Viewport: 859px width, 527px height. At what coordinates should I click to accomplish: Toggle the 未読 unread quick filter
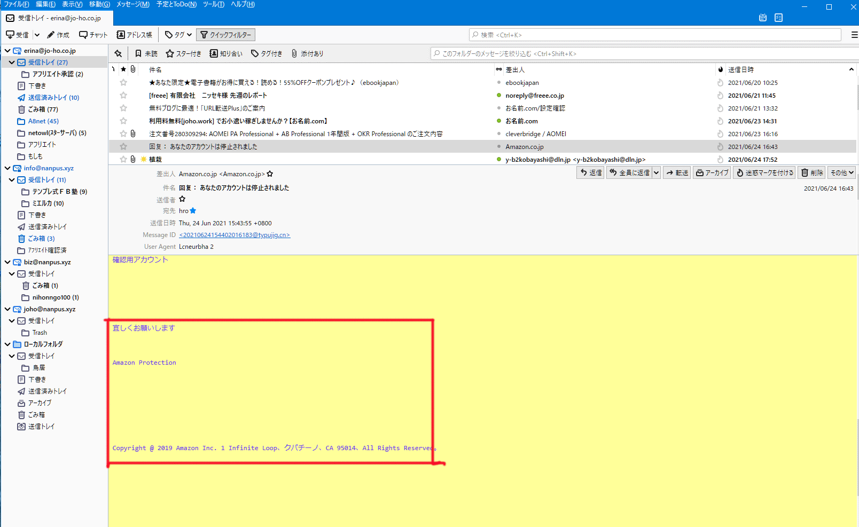[146, 53]
